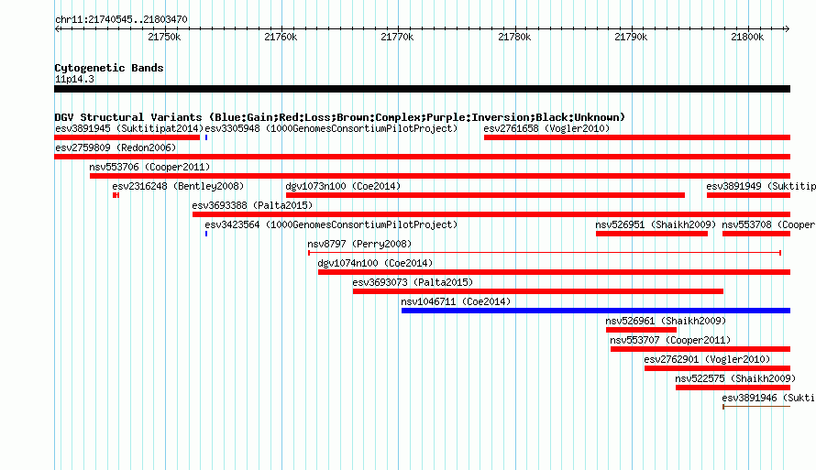The width and height of the screenshot is (816, 470).
Task: Select esv2316248 (Bentley2008) label
Action: click(x=178, y=186)
